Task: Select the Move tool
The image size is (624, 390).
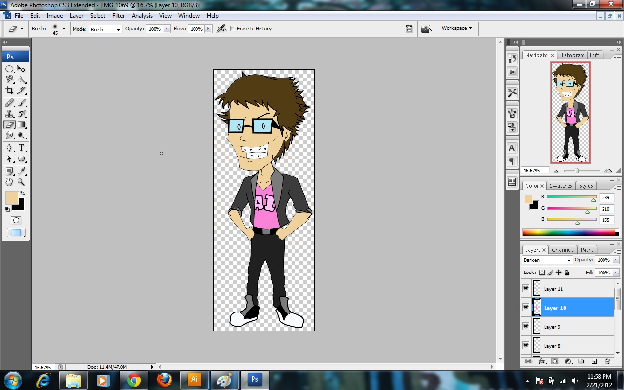Action: (x=21, y=69)
